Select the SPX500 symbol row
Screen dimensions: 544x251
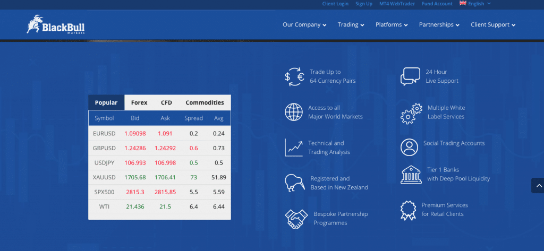tap(159, 192)
